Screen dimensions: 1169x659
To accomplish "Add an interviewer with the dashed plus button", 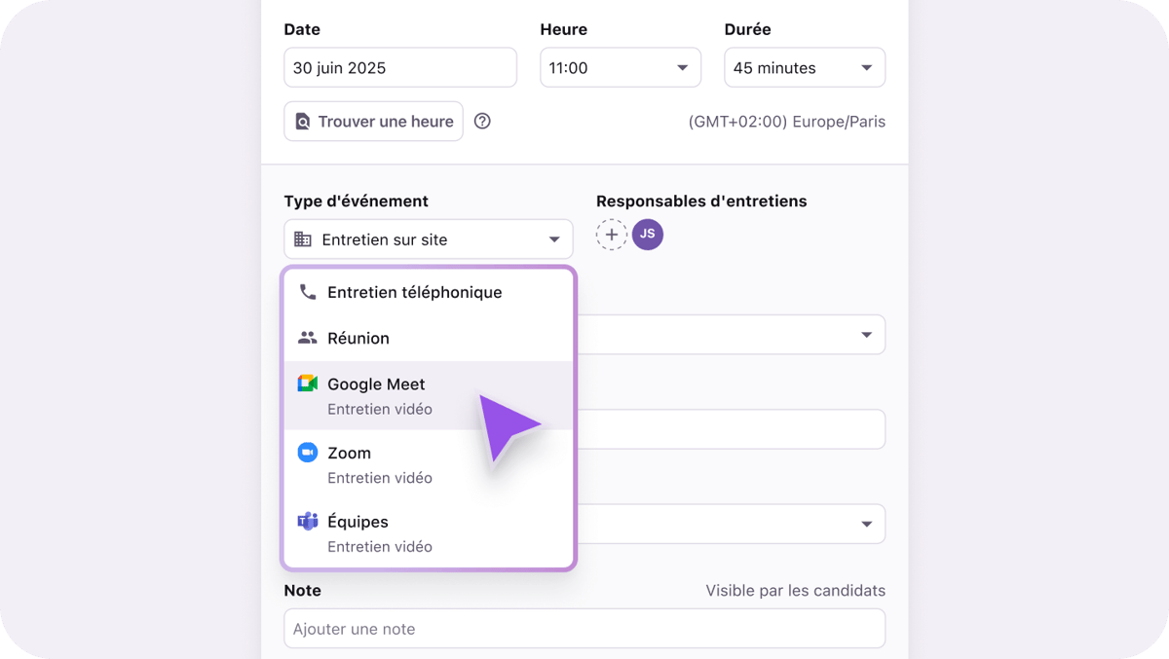I will [x=612, y=235].
